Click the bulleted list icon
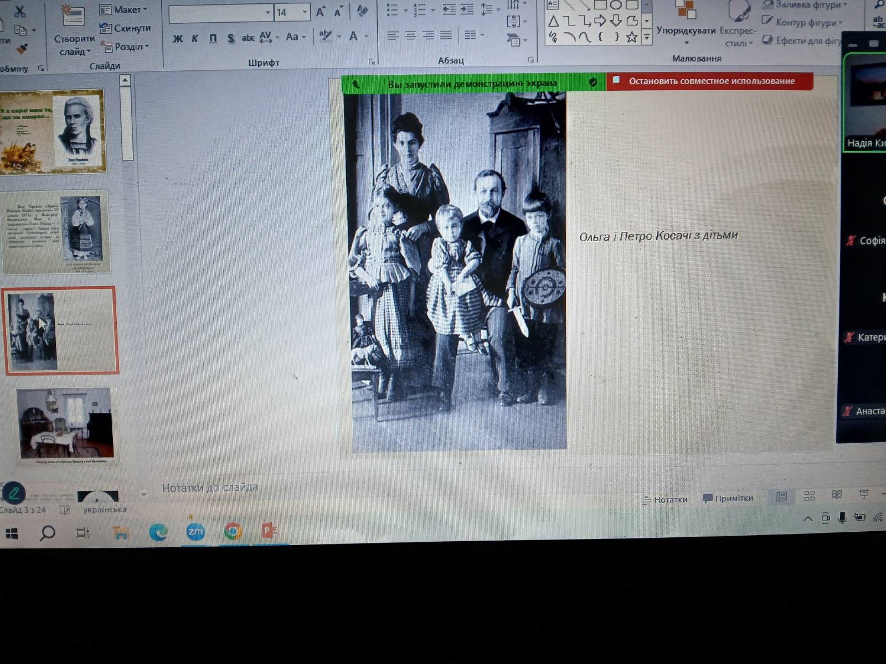886x664 pixels. 393,10
